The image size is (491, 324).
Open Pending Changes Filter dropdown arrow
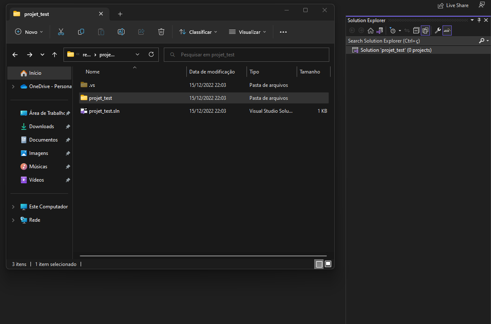[400, 30]
